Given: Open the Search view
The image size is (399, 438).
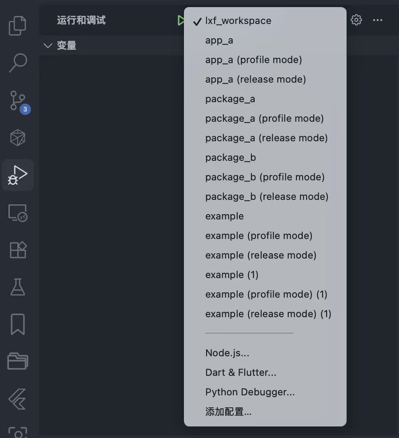Looking at the screenshot, I should (18, 63).
